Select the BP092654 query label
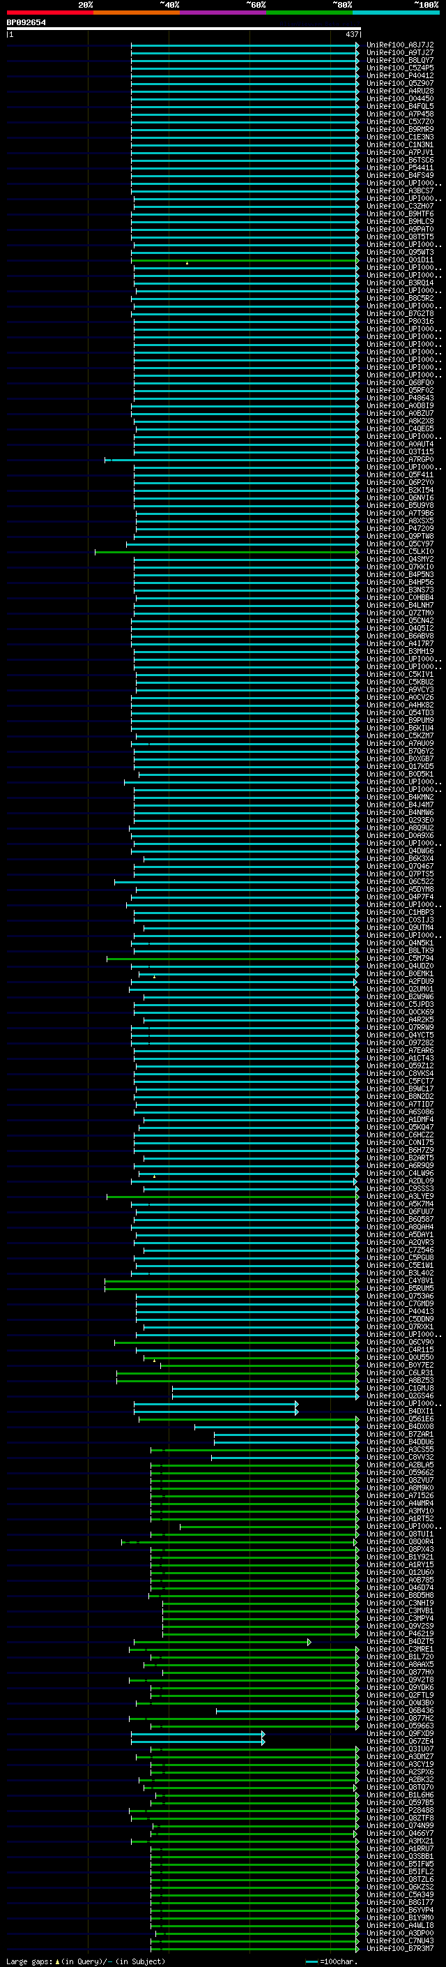The width and height of the screenshot is (446, 1967). tap(26, 23)
